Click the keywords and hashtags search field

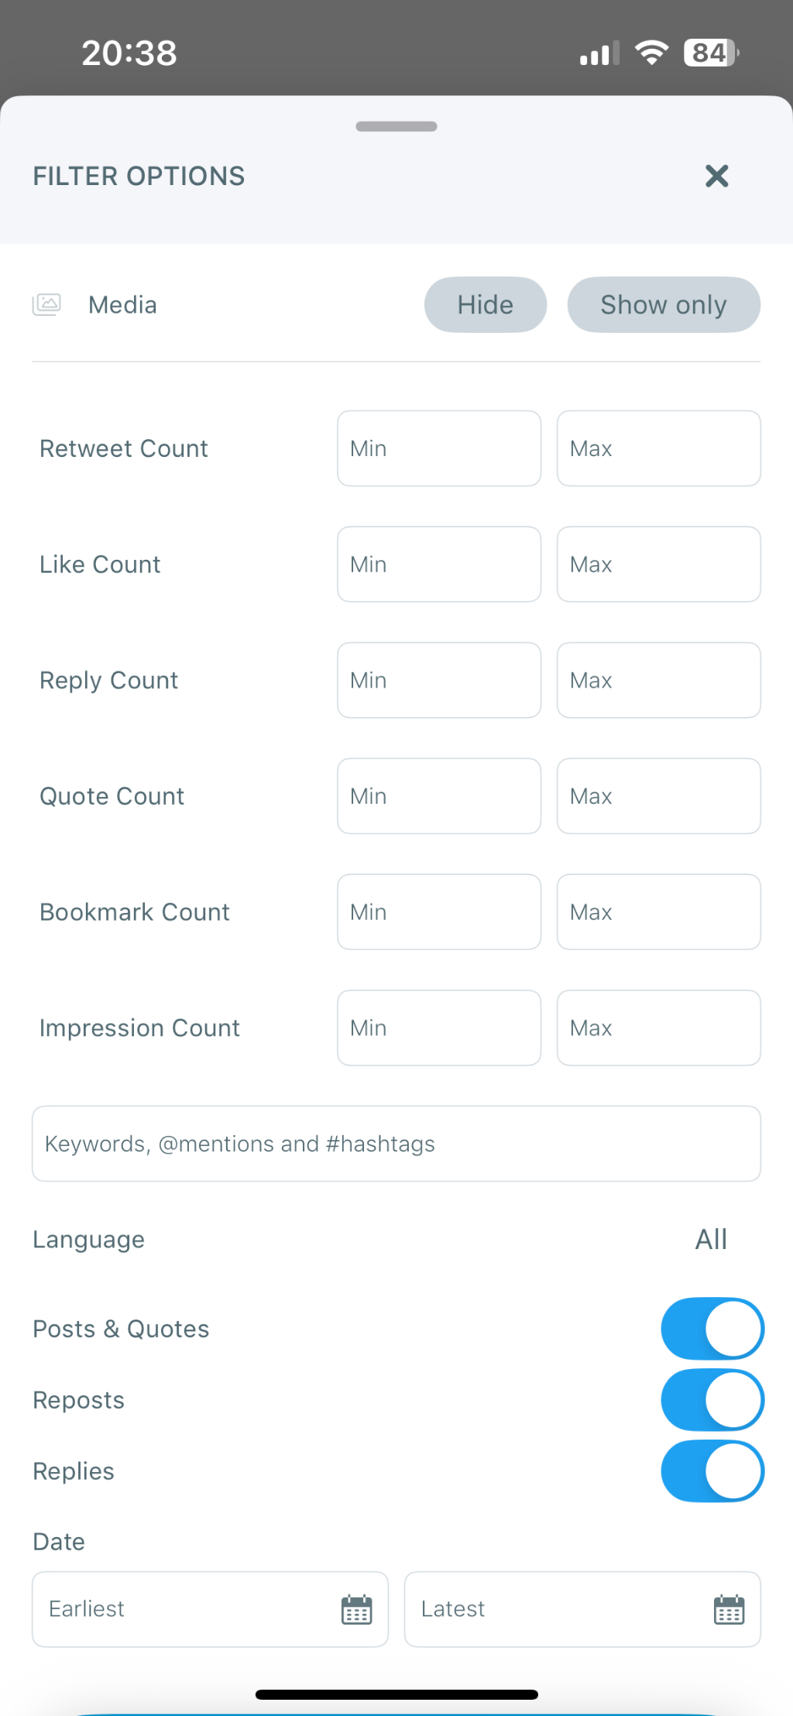[x=396, y=1143]
